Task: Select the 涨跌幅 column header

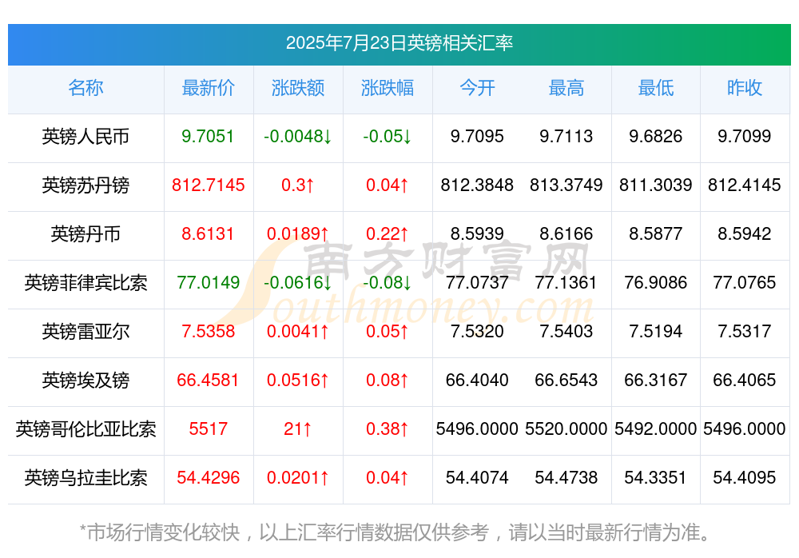Action: pyautogui.click(x=388, y=88)
